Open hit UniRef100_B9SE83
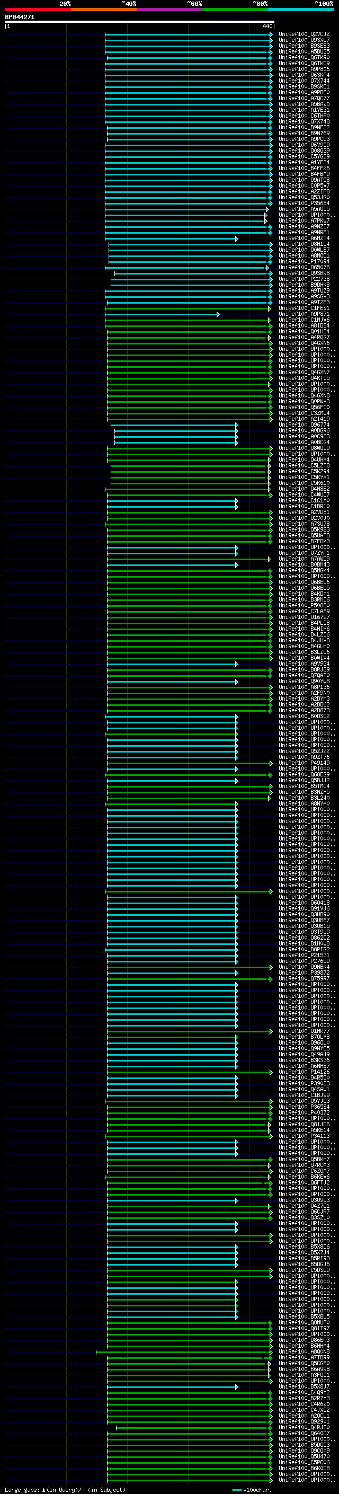Screen dimensions: 339x1494 click(x=304, y=46)
